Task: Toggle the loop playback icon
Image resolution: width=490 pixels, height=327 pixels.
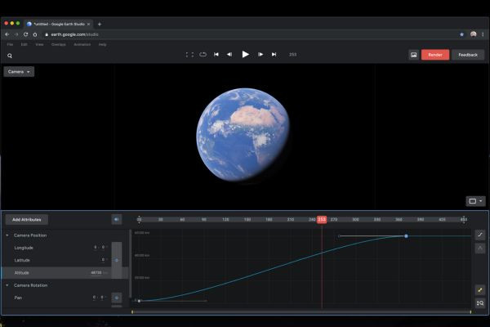Action: [203, 55]
